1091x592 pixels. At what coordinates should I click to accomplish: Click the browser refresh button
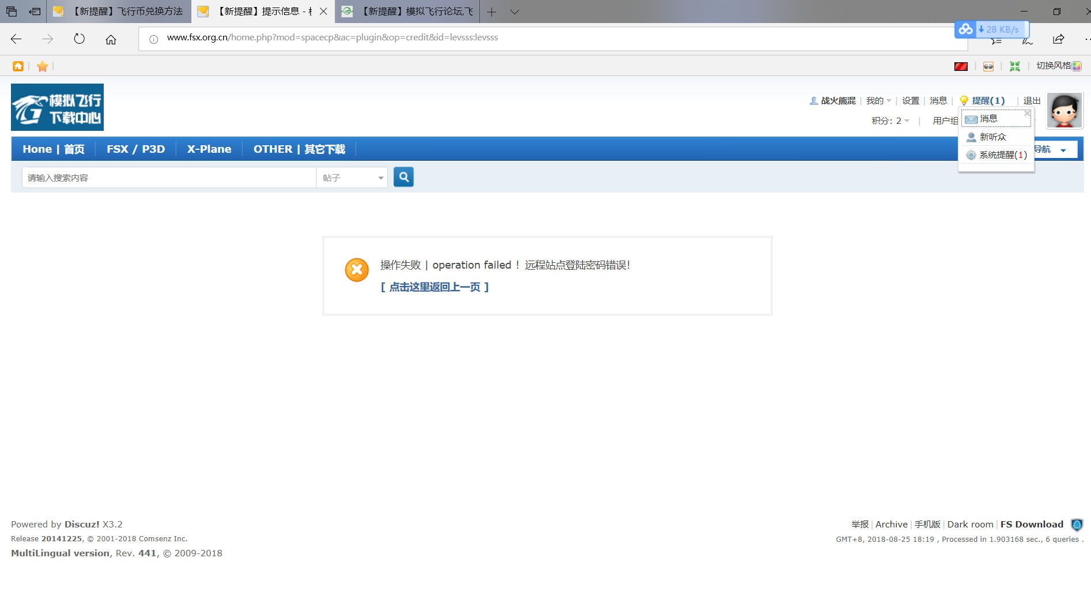pos(80,39)
